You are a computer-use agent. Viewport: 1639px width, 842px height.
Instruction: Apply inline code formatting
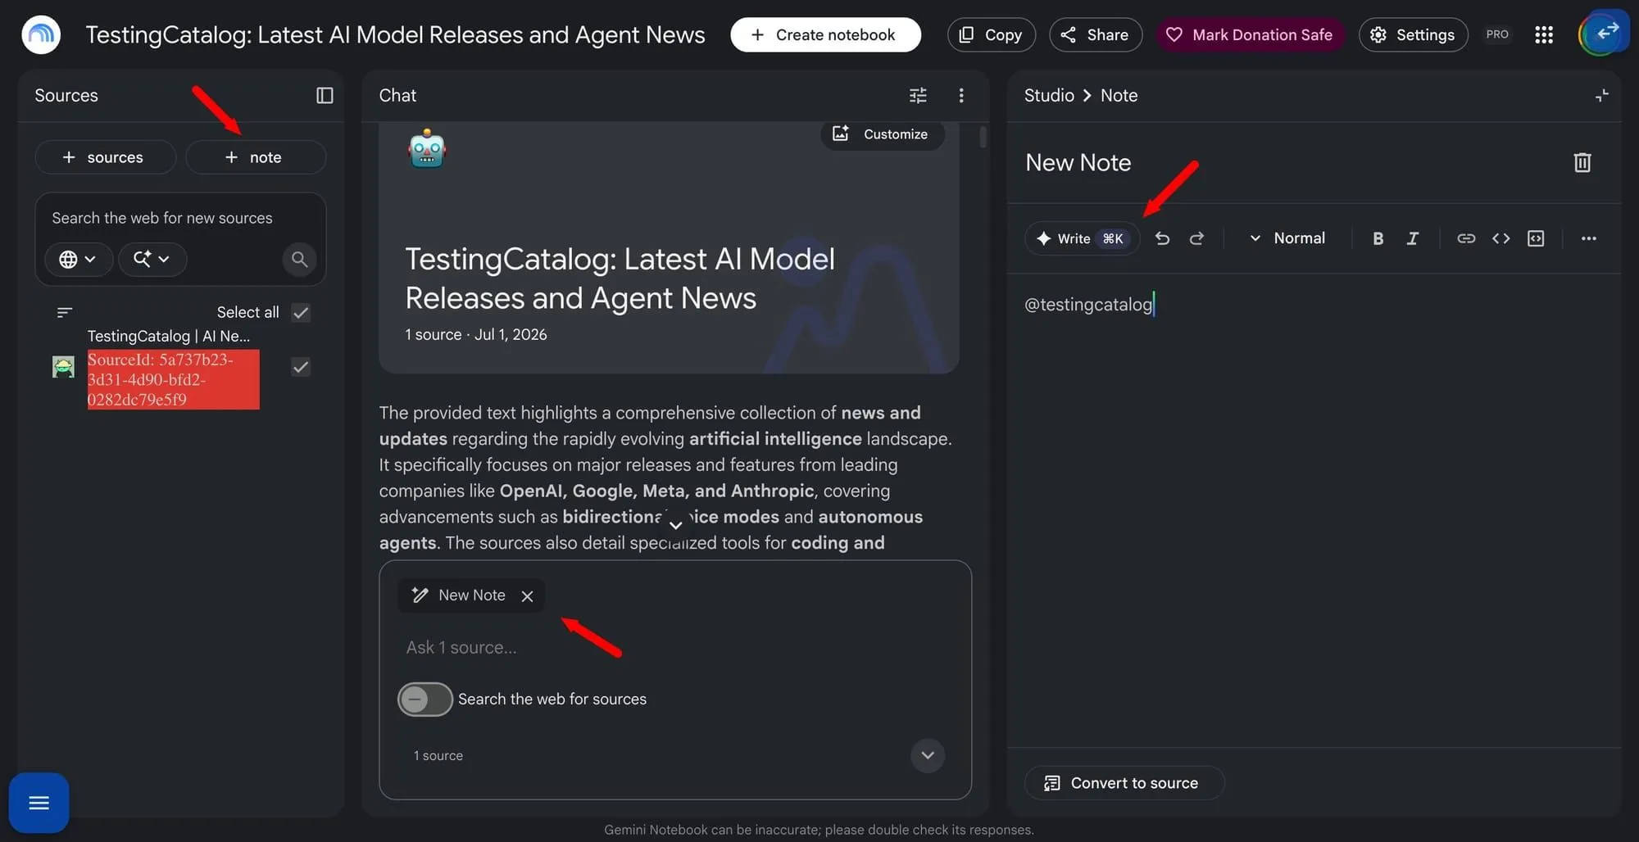tap(1501, 238)
